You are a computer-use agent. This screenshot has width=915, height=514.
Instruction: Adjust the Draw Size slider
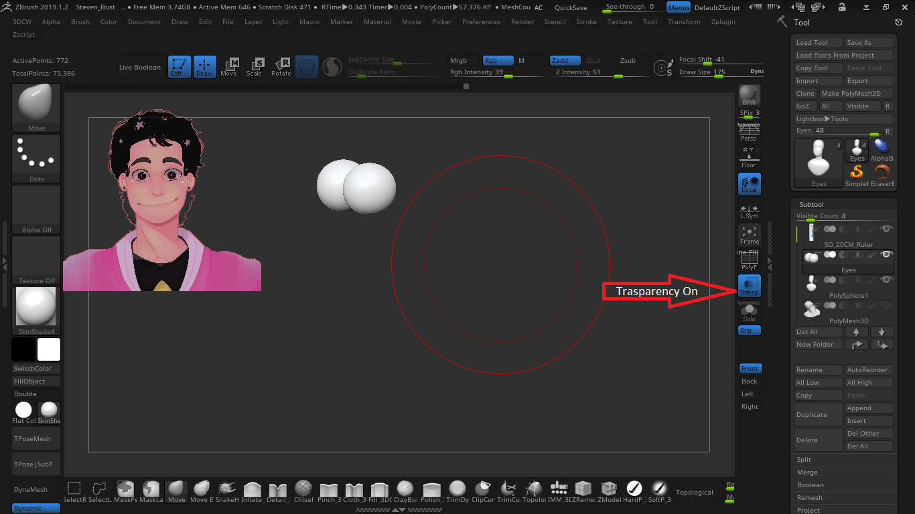point(719,72)
